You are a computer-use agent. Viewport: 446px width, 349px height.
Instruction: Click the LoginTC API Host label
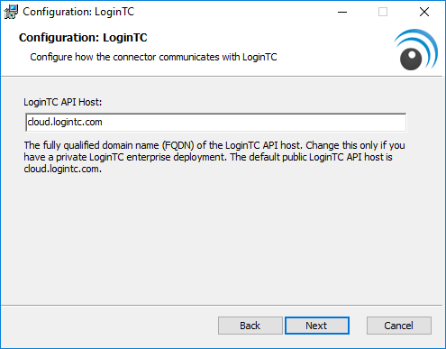[63, 102]
